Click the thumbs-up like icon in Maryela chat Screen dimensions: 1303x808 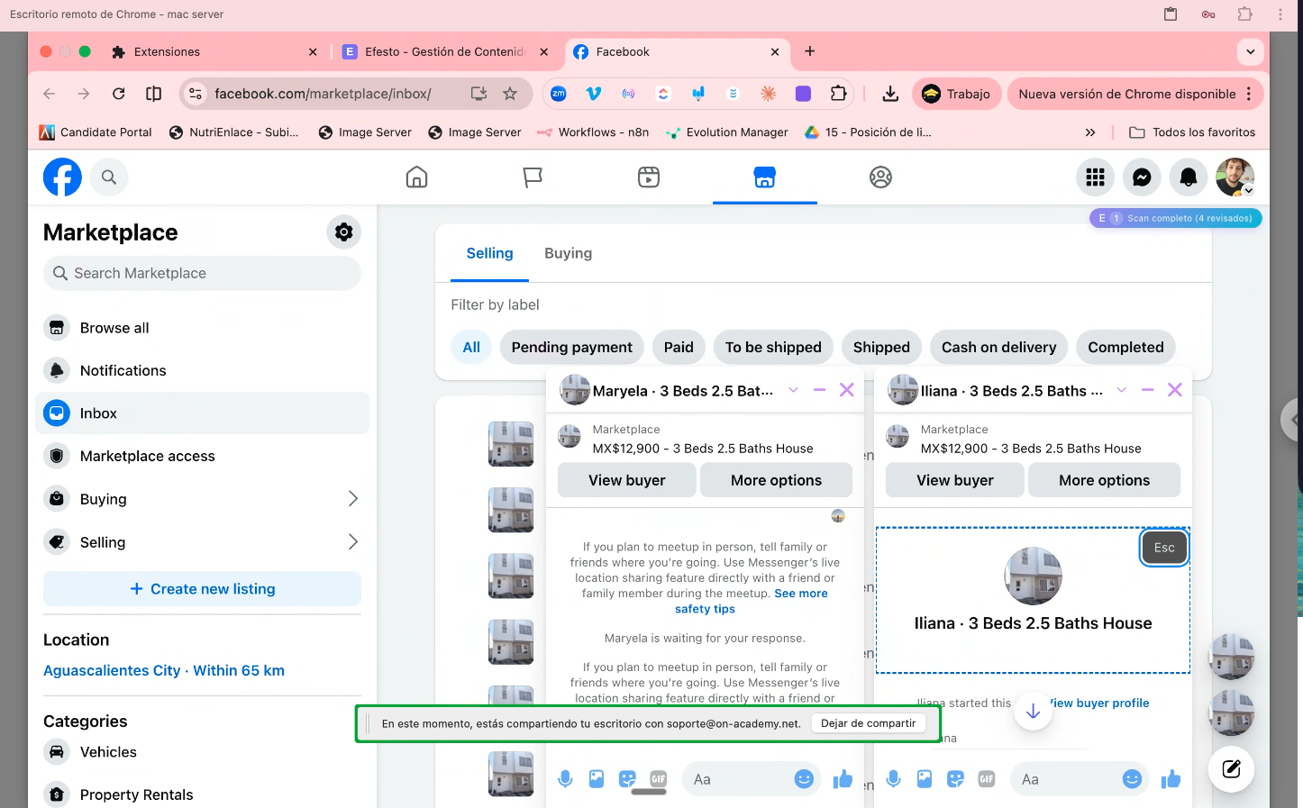(x=843, y=779)
